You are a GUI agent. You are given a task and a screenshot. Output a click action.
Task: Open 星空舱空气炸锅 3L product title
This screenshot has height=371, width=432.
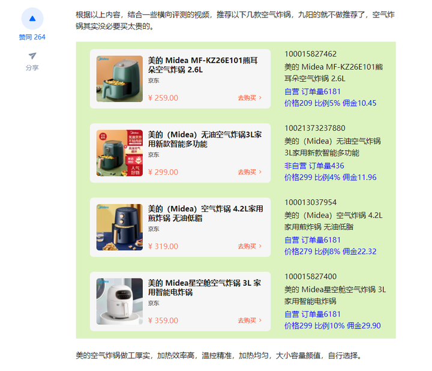click(x=205, y=288)
